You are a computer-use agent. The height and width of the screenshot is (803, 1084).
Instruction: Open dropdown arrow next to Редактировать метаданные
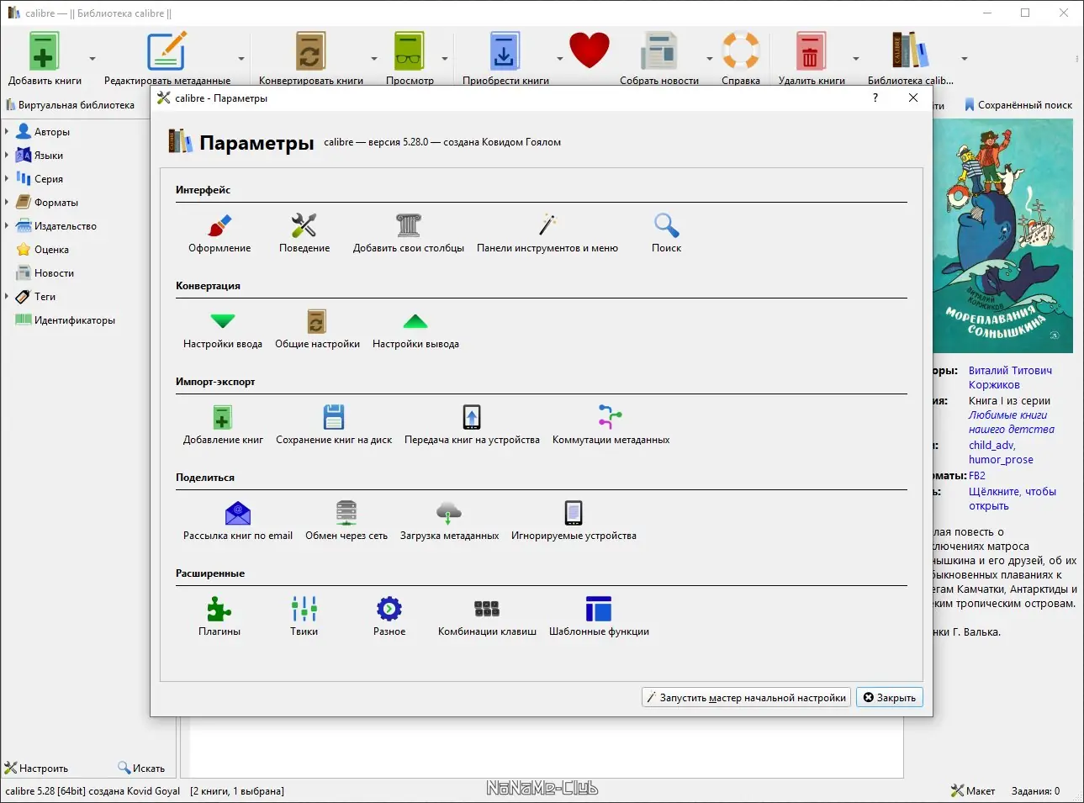point(241,59)
